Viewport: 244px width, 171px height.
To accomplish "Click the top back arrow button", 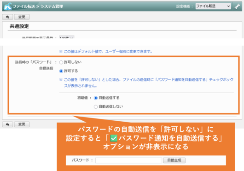I will (7, 17).
